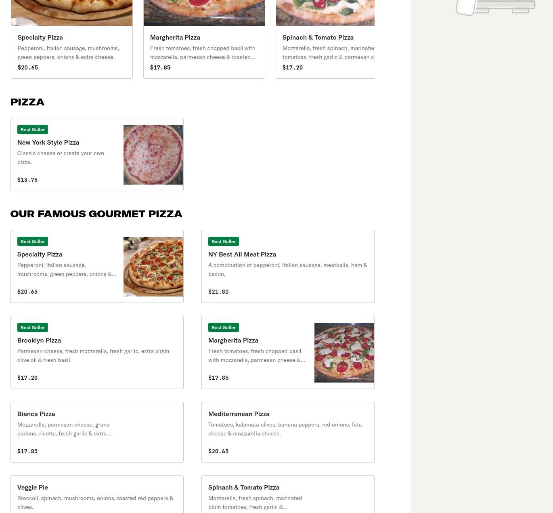Viewport: 553px width, 513px height.
Task: Click the top carousel Specialty Pizza card
Action: coord(72,39)
